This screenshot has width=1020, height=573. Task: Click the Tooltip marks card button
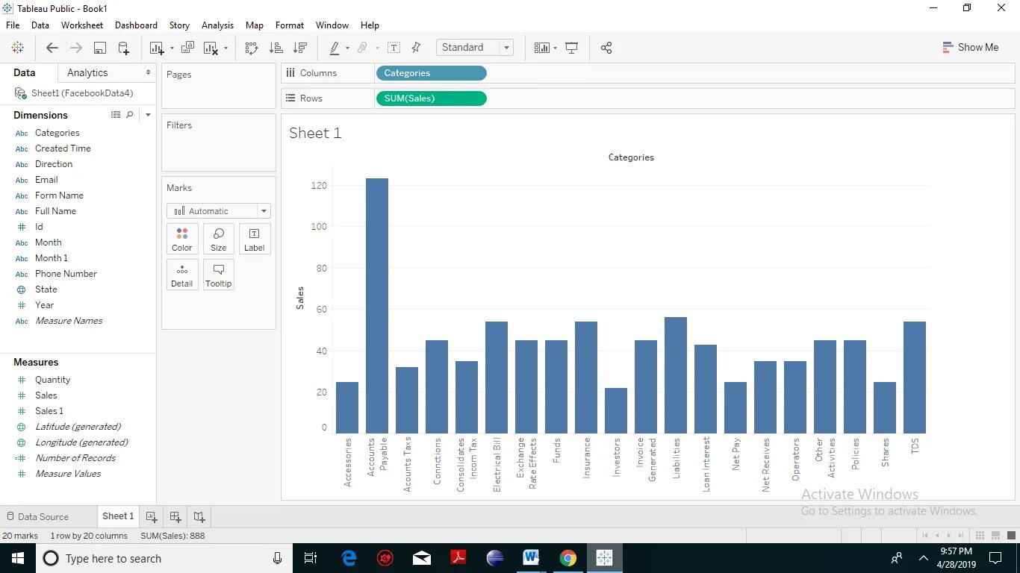[218, 275]
